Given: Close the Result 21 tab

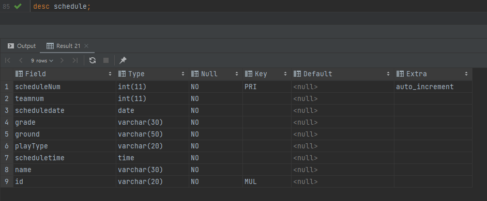Looking at the screenshot, I should (86, 46).
